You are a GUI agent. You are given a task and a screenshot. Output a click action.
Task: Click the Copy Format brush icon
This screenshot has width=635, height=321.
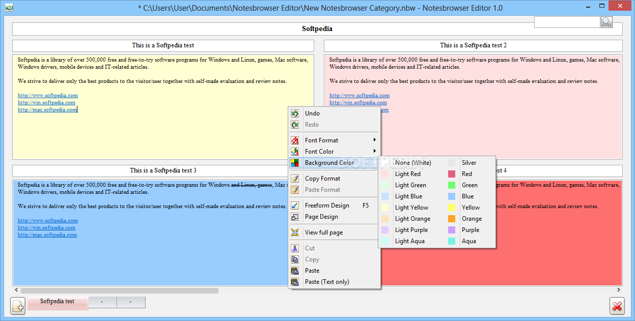[295, 179]
